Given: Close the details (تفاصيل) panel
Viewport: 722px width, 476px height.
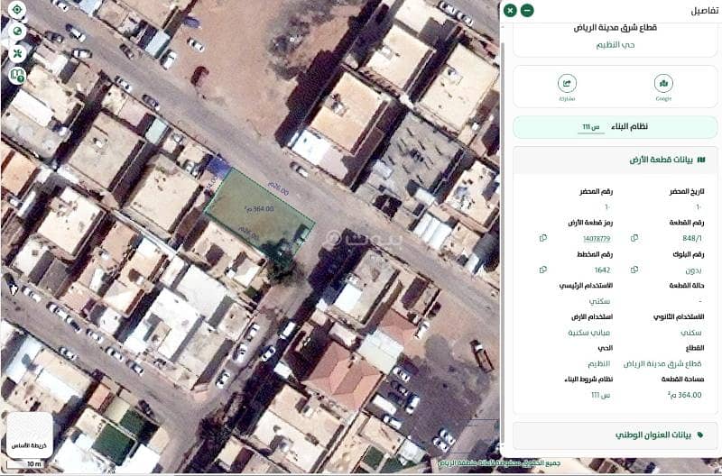Looking at the screenshot, I should coord(511,11).
